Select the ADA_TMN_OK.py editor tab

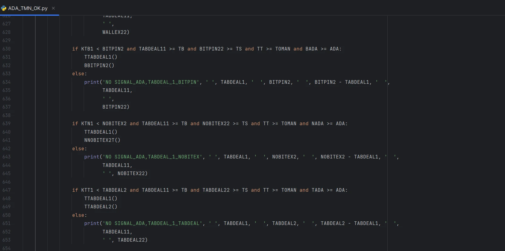(x=28, y=8)
